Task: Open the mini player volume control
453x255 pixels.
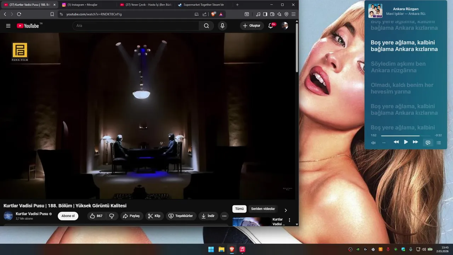Action: 373,143
